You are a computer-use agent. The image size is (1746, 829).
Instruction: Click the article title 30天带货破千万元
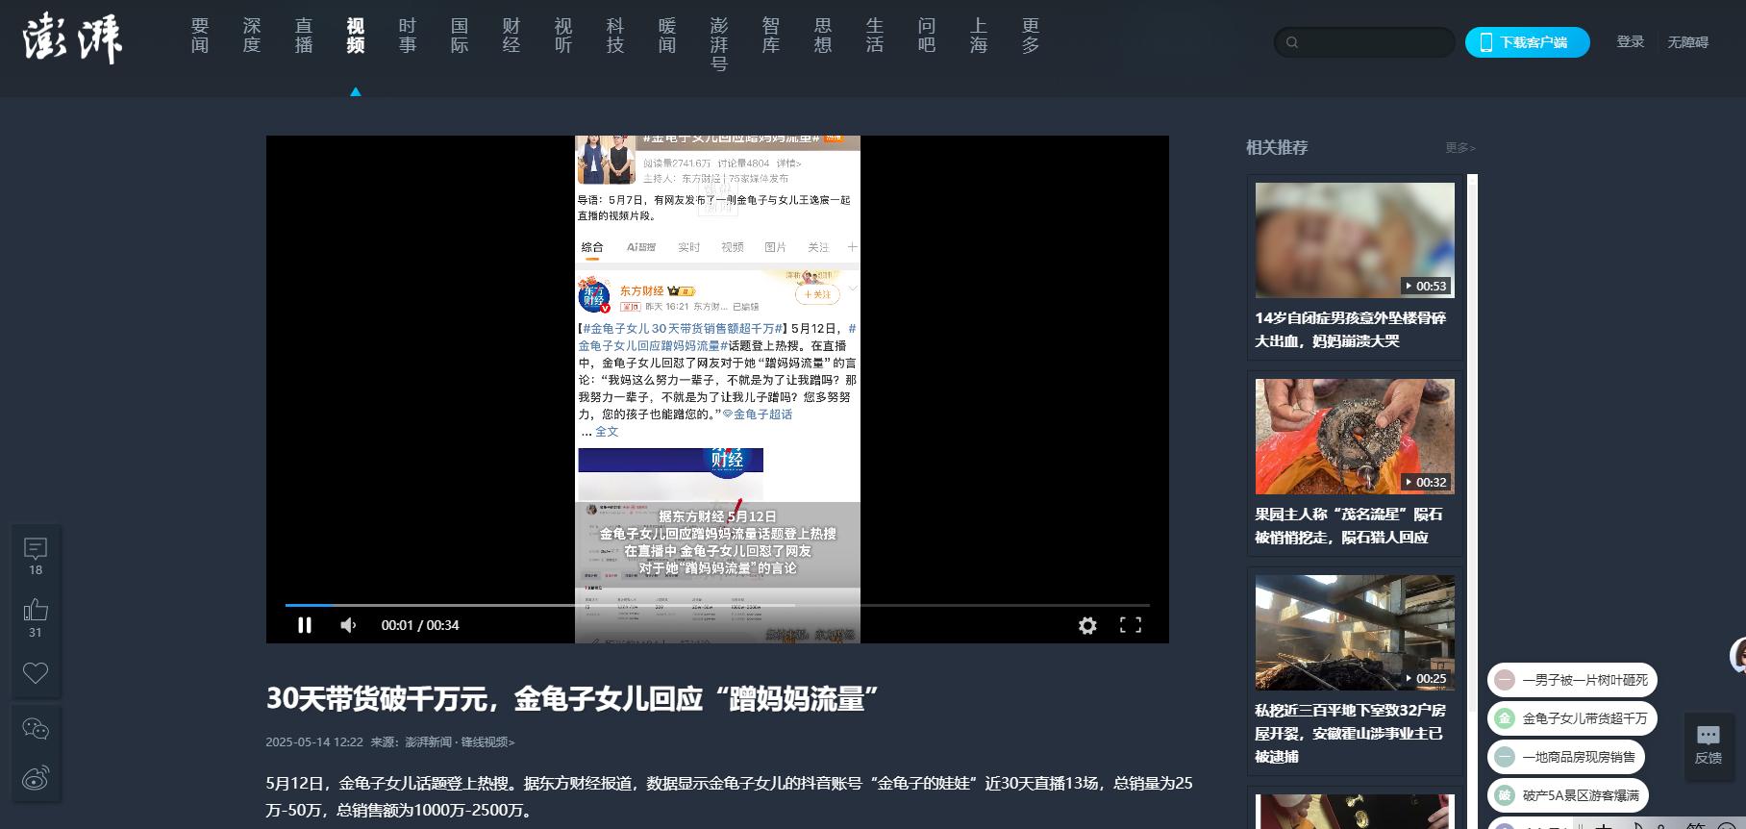coord(572,699)
